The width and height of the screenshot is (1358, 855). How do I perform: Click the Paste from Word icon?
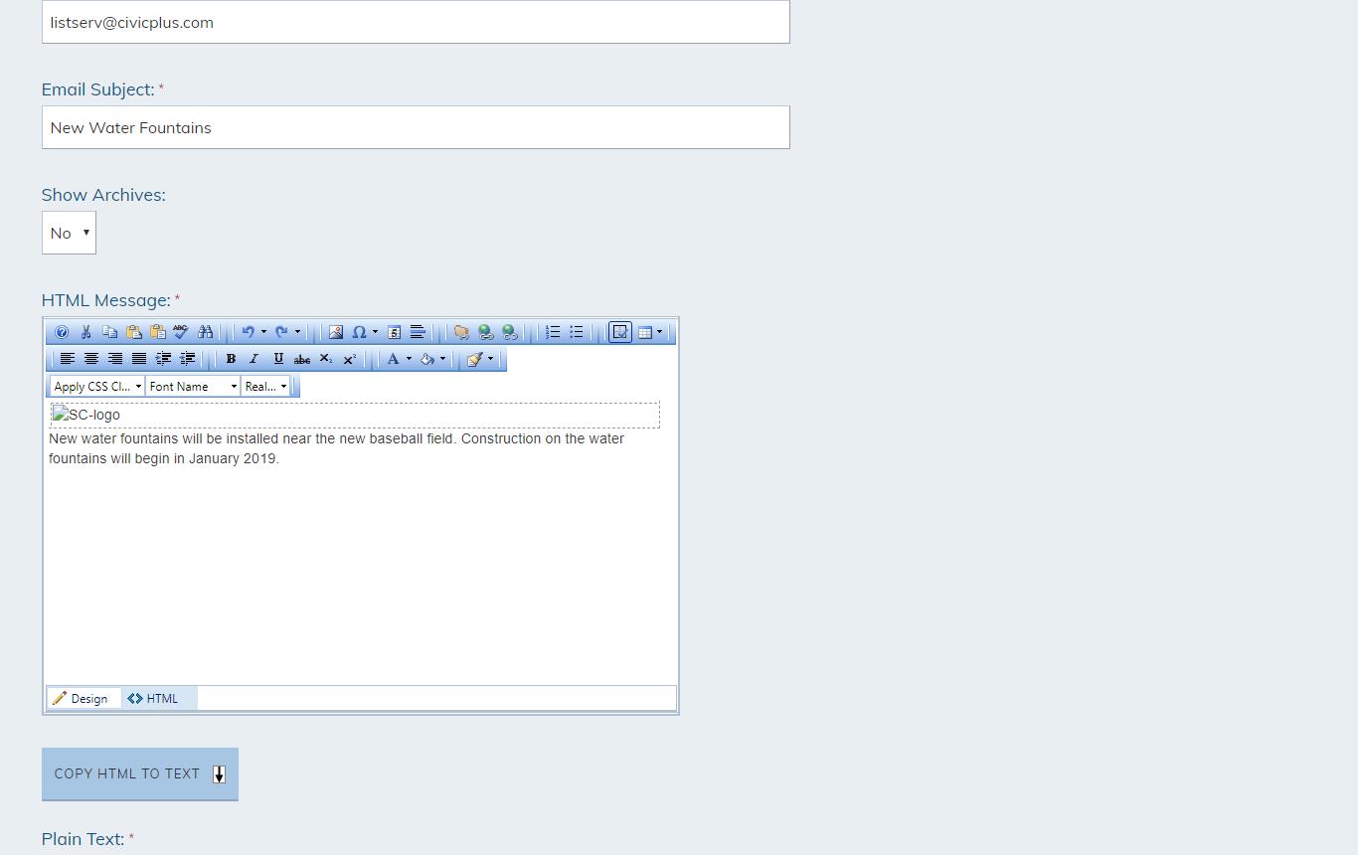157,332
